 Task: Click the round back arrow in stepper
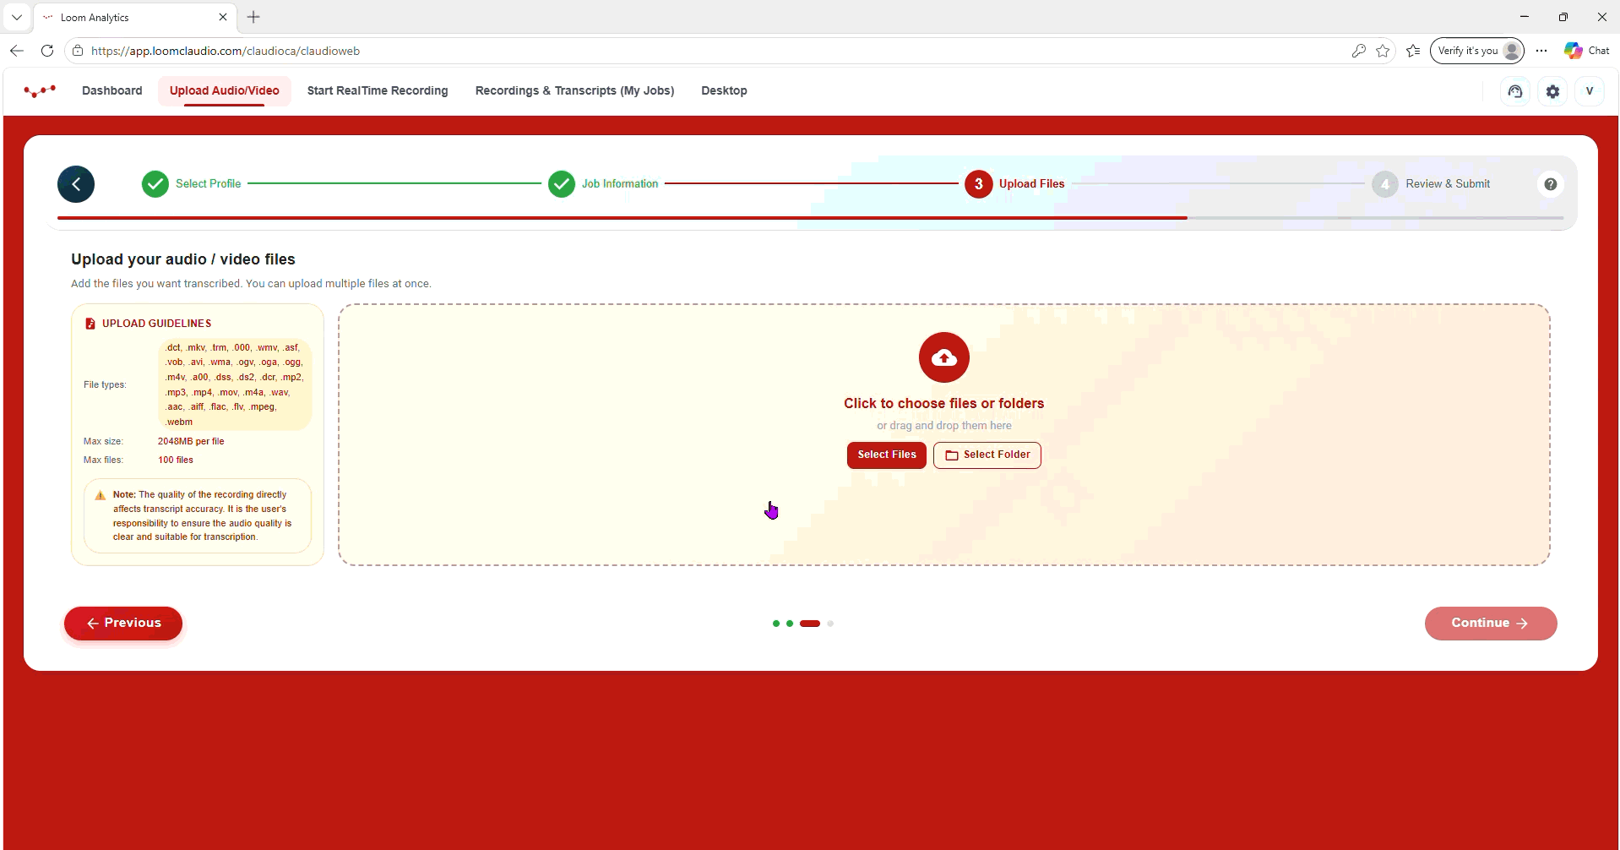click(x=76, y=184)
